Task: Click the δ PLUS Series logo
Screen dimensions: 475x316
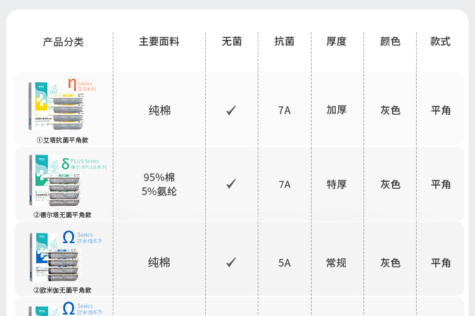Action: click(85, 164)
